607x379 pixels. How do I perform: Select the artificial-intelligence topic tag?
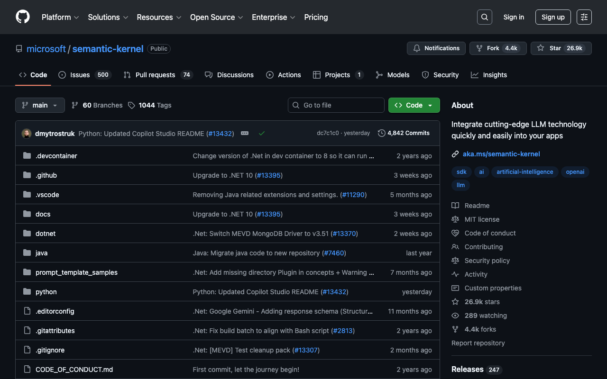tap(524, 172)
